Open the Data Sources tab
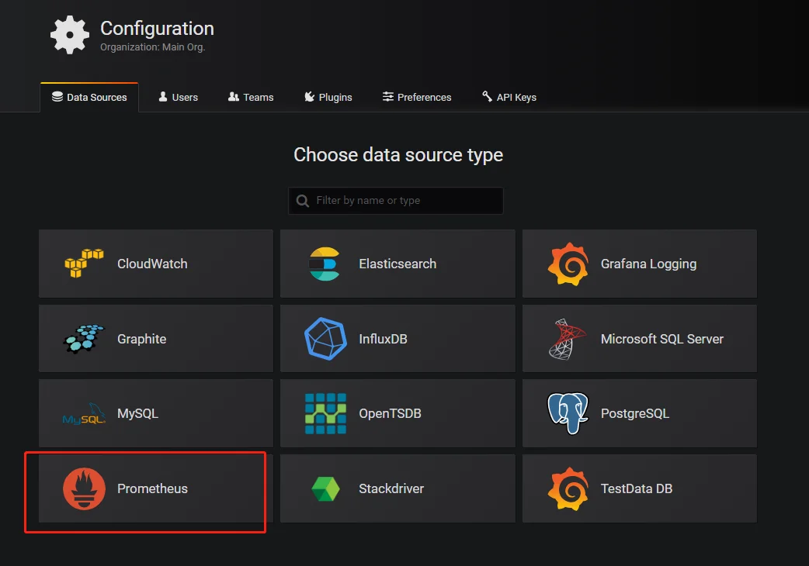Image resolution: width=809 pixels, height=566 pixels. [89, 98]
